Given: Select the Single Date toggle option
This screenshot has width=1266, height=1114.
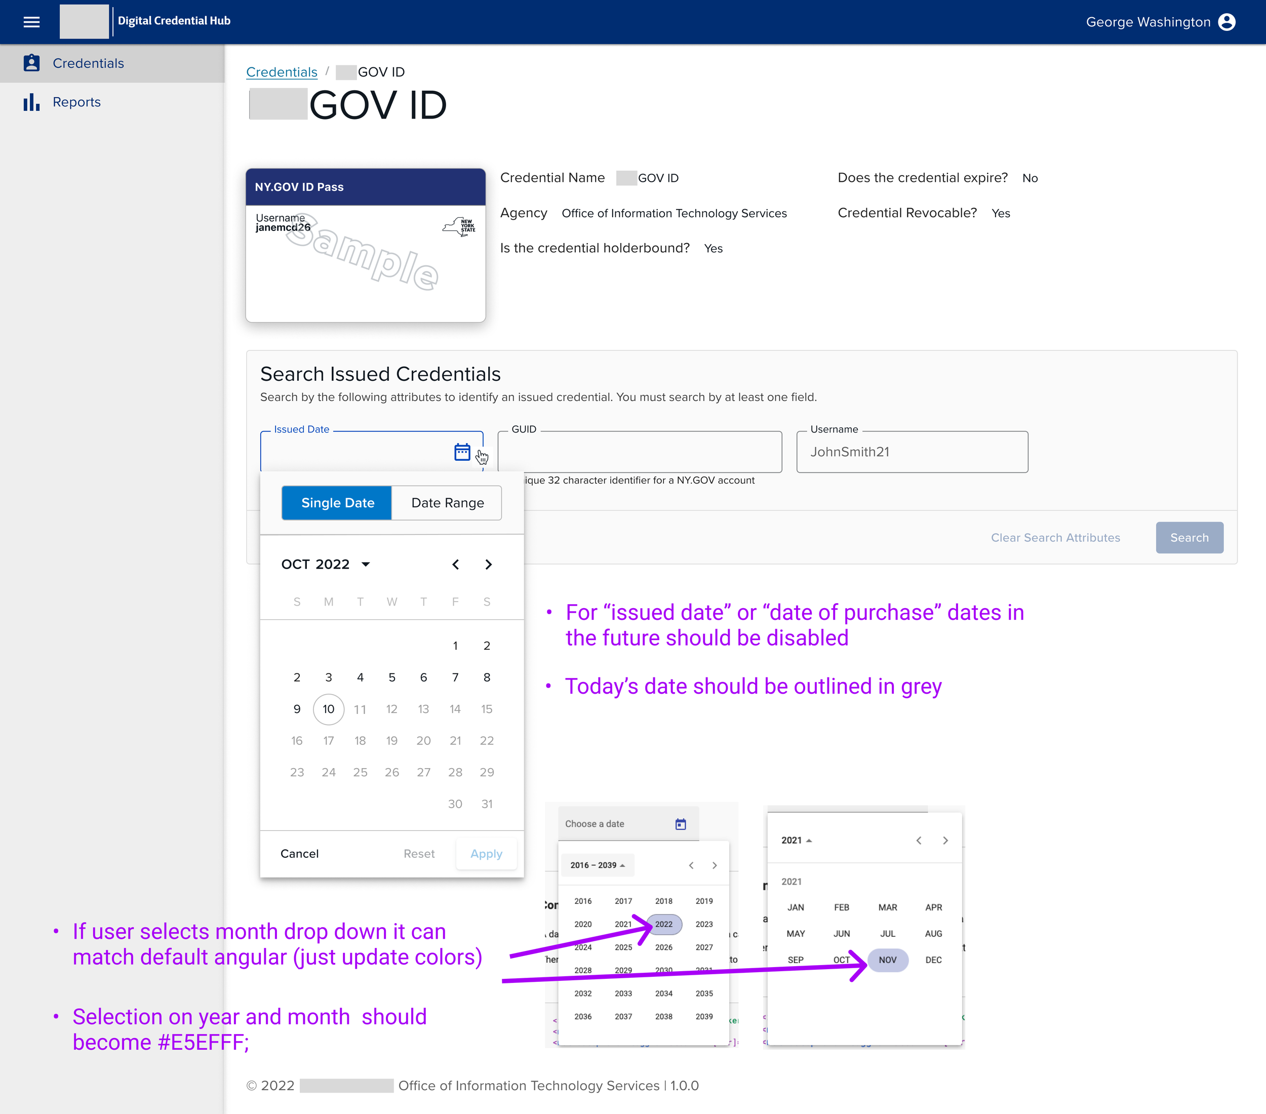Looking at the screenshot, I should tap(337, 503).
